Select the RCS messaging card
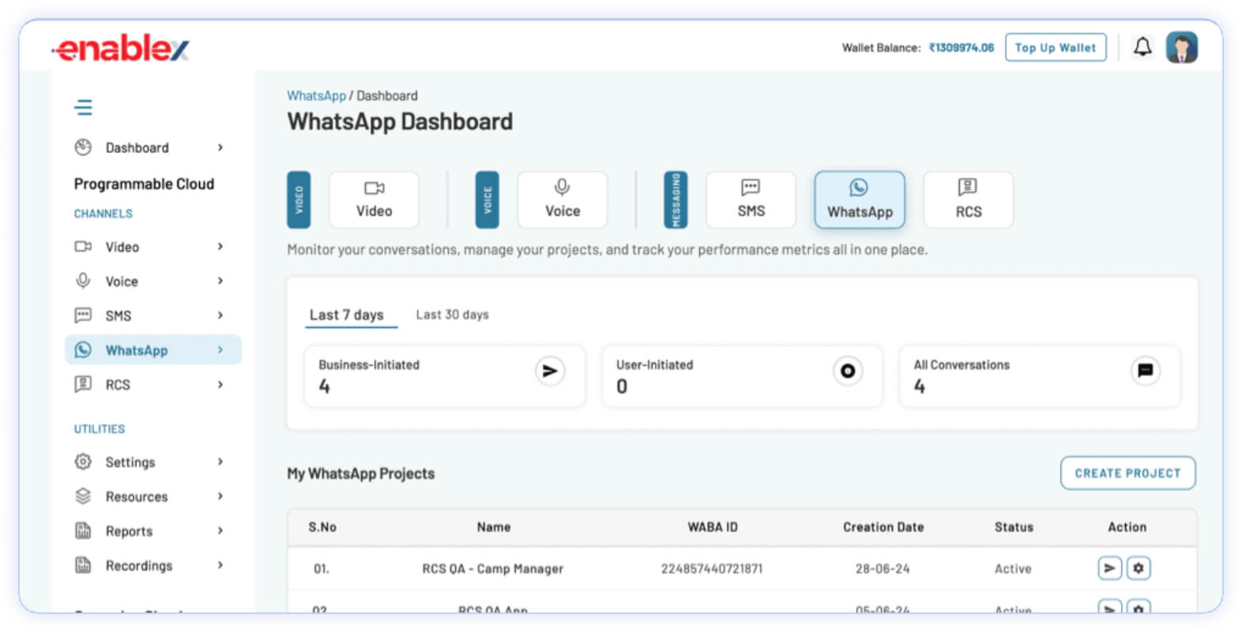Viewport: 1242px width, 632px height. click(969, 200)
